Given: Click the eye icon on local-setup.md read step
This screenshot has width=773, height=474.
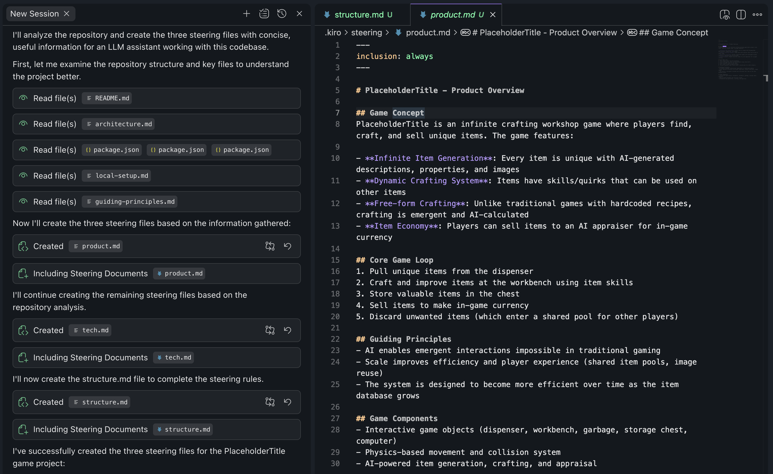Looking at the screenshot, I should click(x=23, y=175).
